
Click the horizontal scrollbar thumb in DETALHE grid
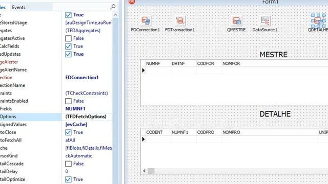pyautogui.click(x=151, y=171)
